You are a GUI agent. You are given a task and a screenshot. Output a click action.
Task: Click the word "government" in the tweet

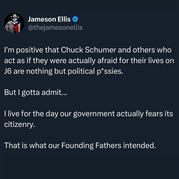point(94,114)
